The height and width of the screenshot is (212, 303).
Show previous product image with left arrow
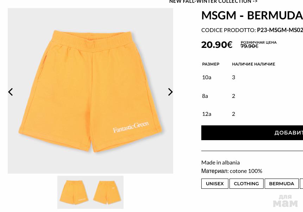tap(11, 92)
